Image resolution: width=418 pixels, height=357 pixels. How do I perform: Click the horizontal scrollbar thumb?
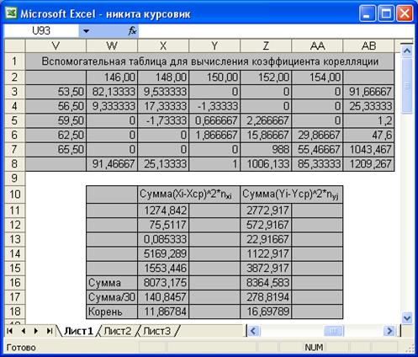[x=334, y=331]
